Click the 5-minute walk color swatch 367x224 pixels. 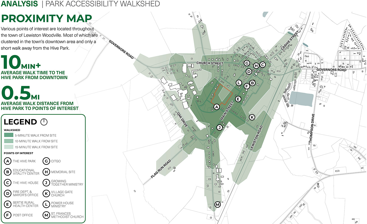[9, 135]
